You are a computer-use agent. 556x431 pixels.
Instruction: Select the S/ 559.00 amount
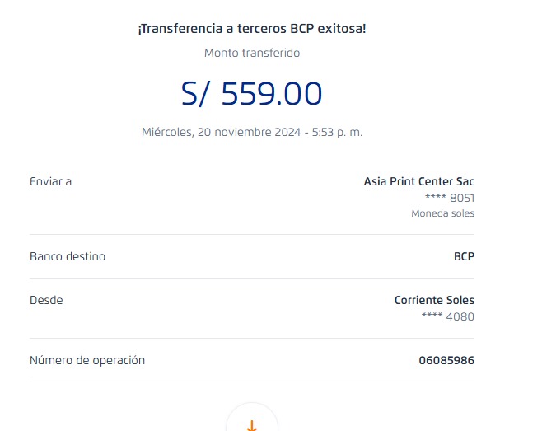pos(252,94)
